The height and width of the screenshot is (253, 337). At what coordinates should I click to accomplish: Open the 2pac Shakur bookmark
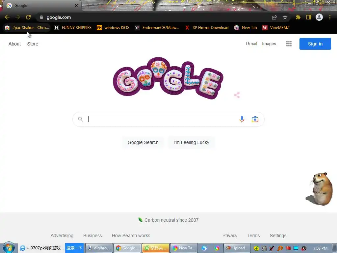click(x=27, y=28)
